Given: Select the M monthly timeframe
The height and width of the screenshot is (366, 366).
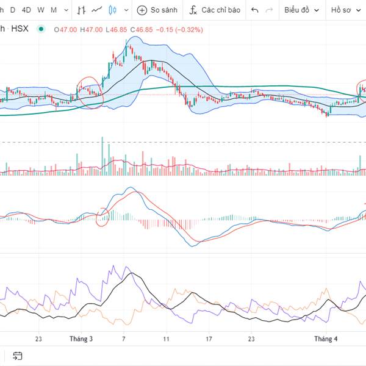Looking at the screenshot, I should point(54,10).
